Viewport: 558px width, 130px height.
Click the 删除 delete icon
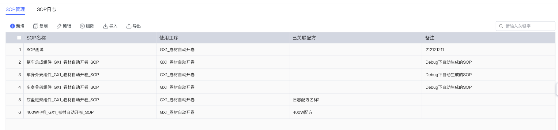[x=82, y=26]
